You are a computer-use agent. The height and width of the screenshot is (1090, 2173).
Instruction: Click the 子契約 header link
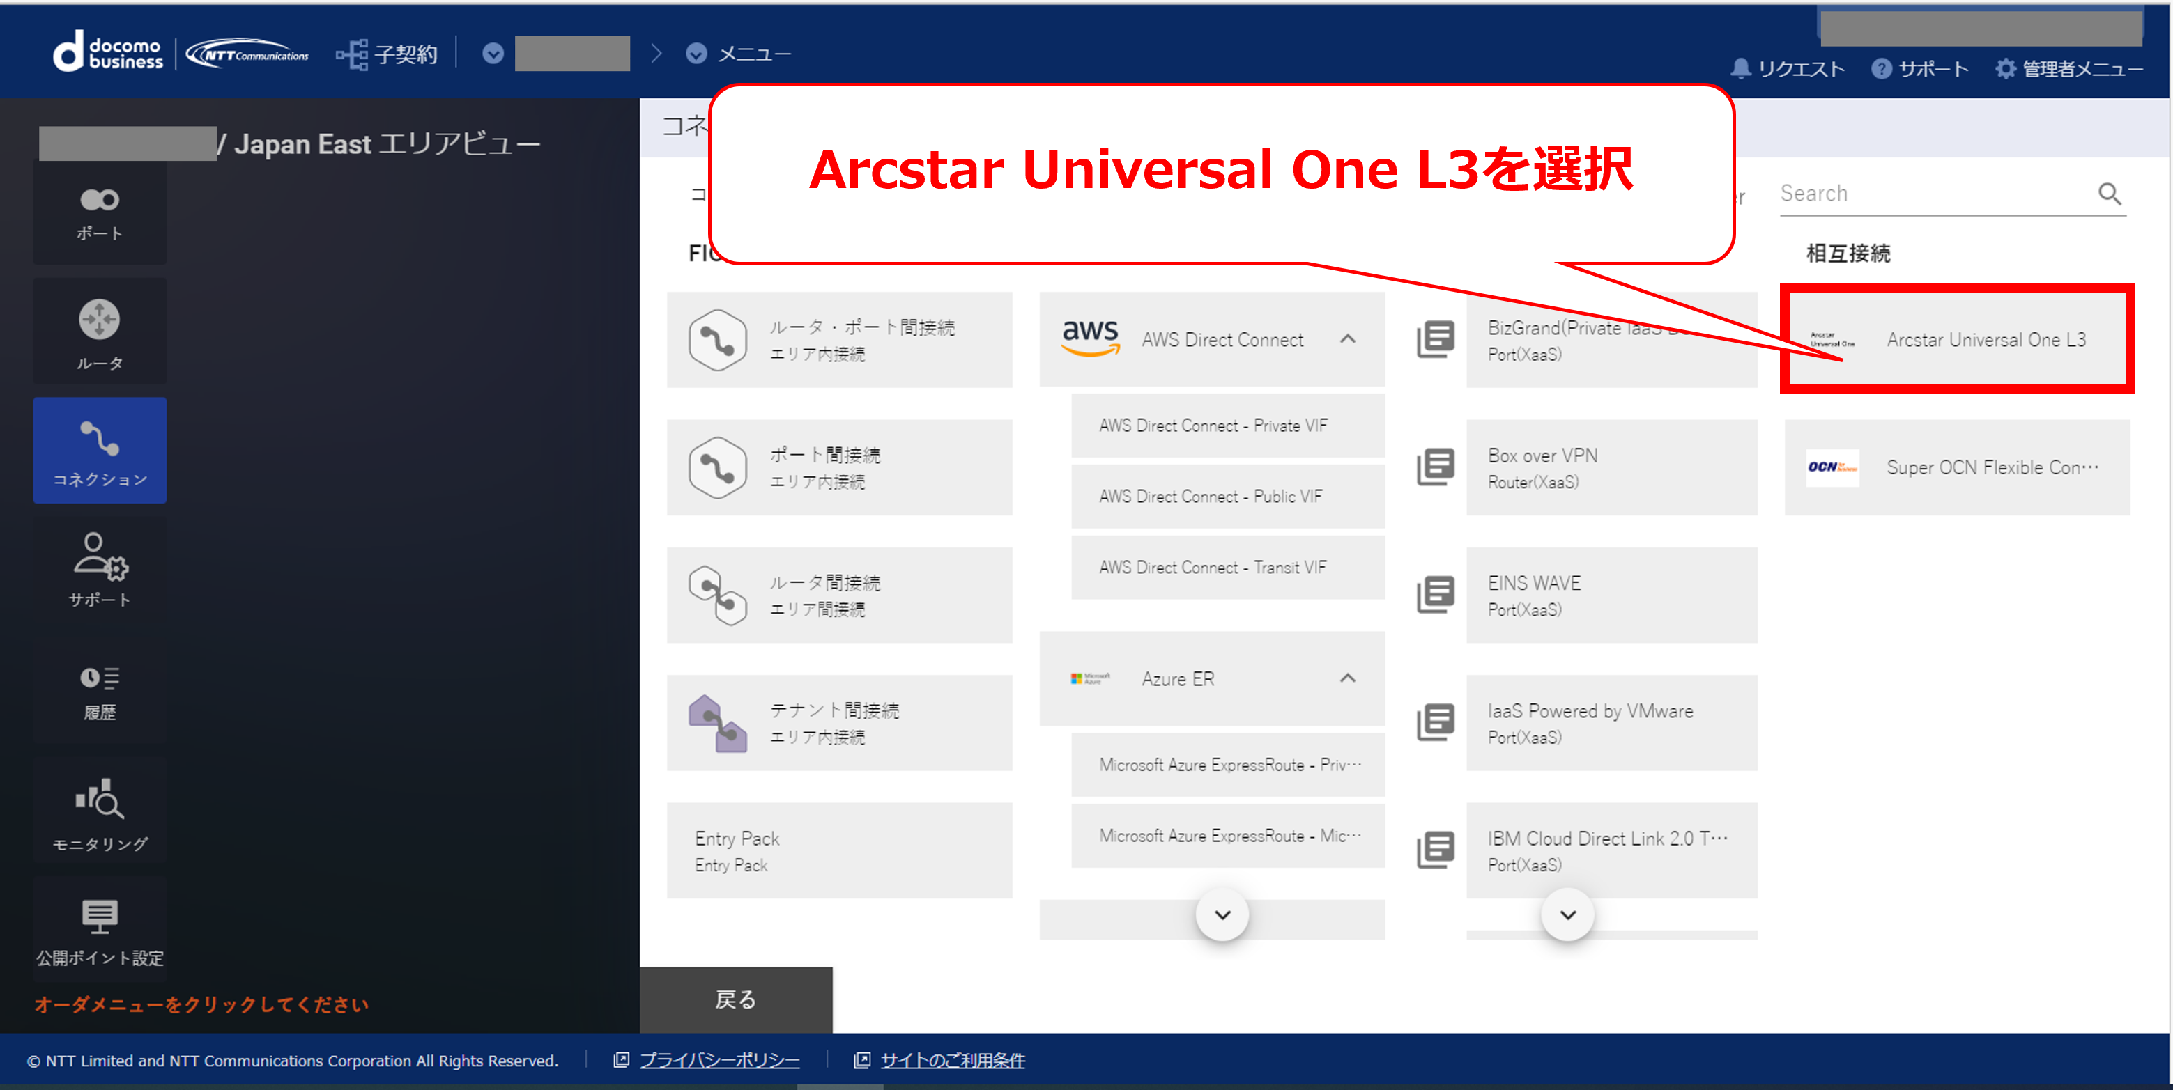pos(406,55)
